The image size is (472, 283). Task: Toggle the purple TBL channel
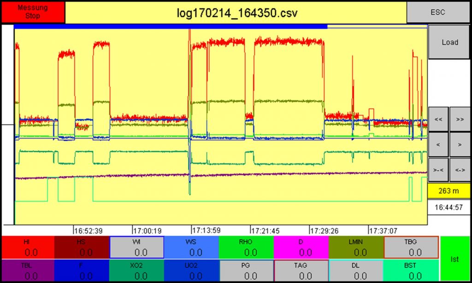27,271
